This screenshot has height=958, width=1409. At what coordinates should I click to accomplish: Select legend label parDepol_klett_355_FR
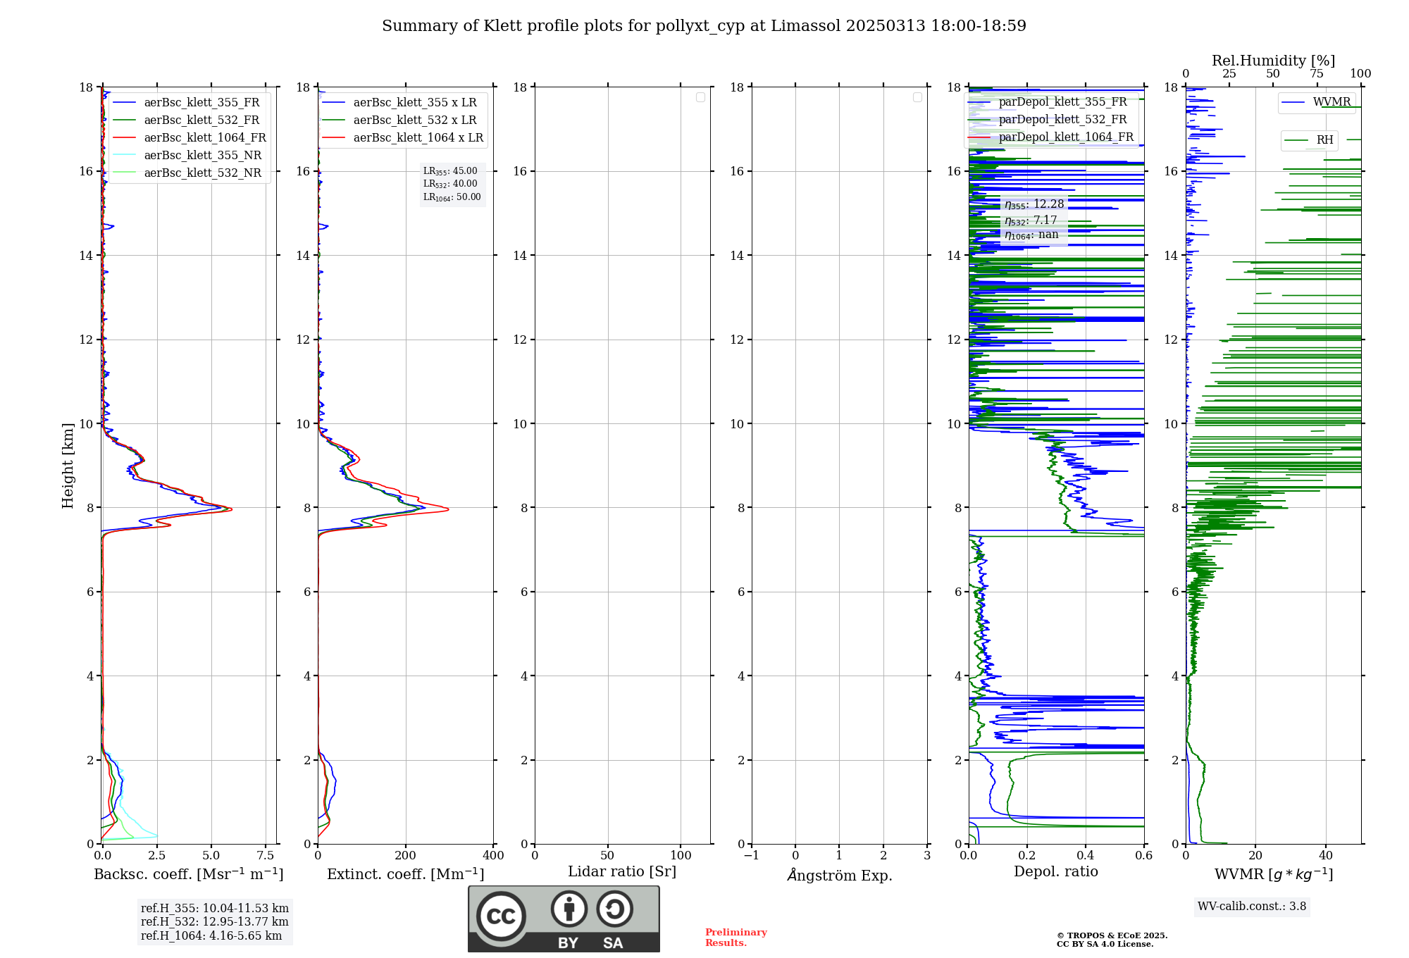tap(1062, 102)
